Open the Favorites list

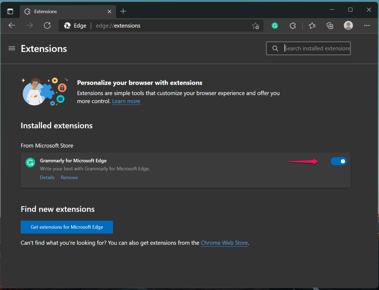[x=312, y=25]
